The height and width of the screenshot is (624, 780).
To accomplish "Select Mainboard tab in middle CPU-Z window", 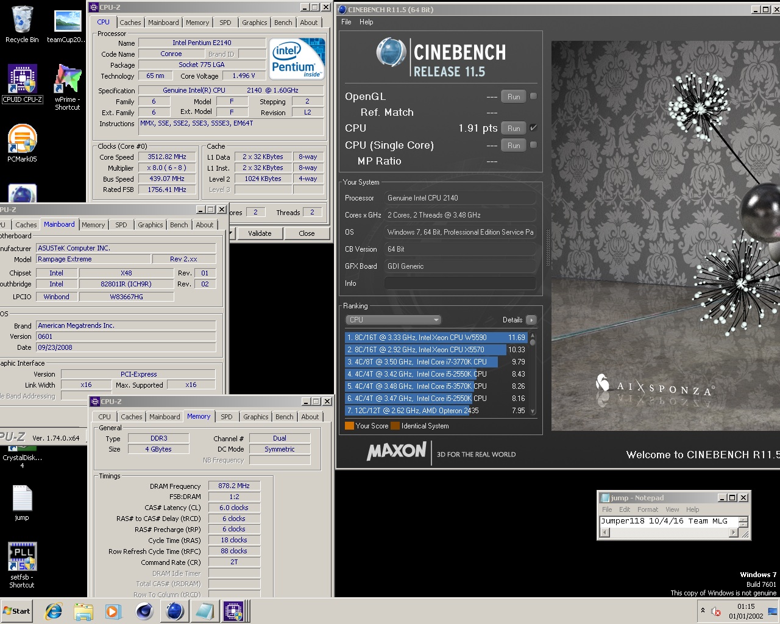I will [59, 224].
